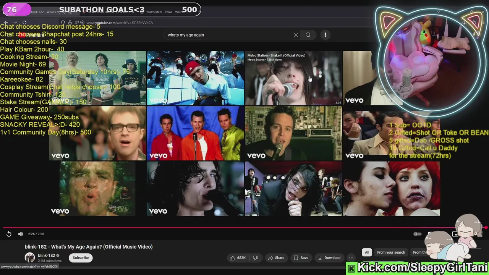
Task: Click the video title "What's My Age Again?"
Action: (89, 247)
